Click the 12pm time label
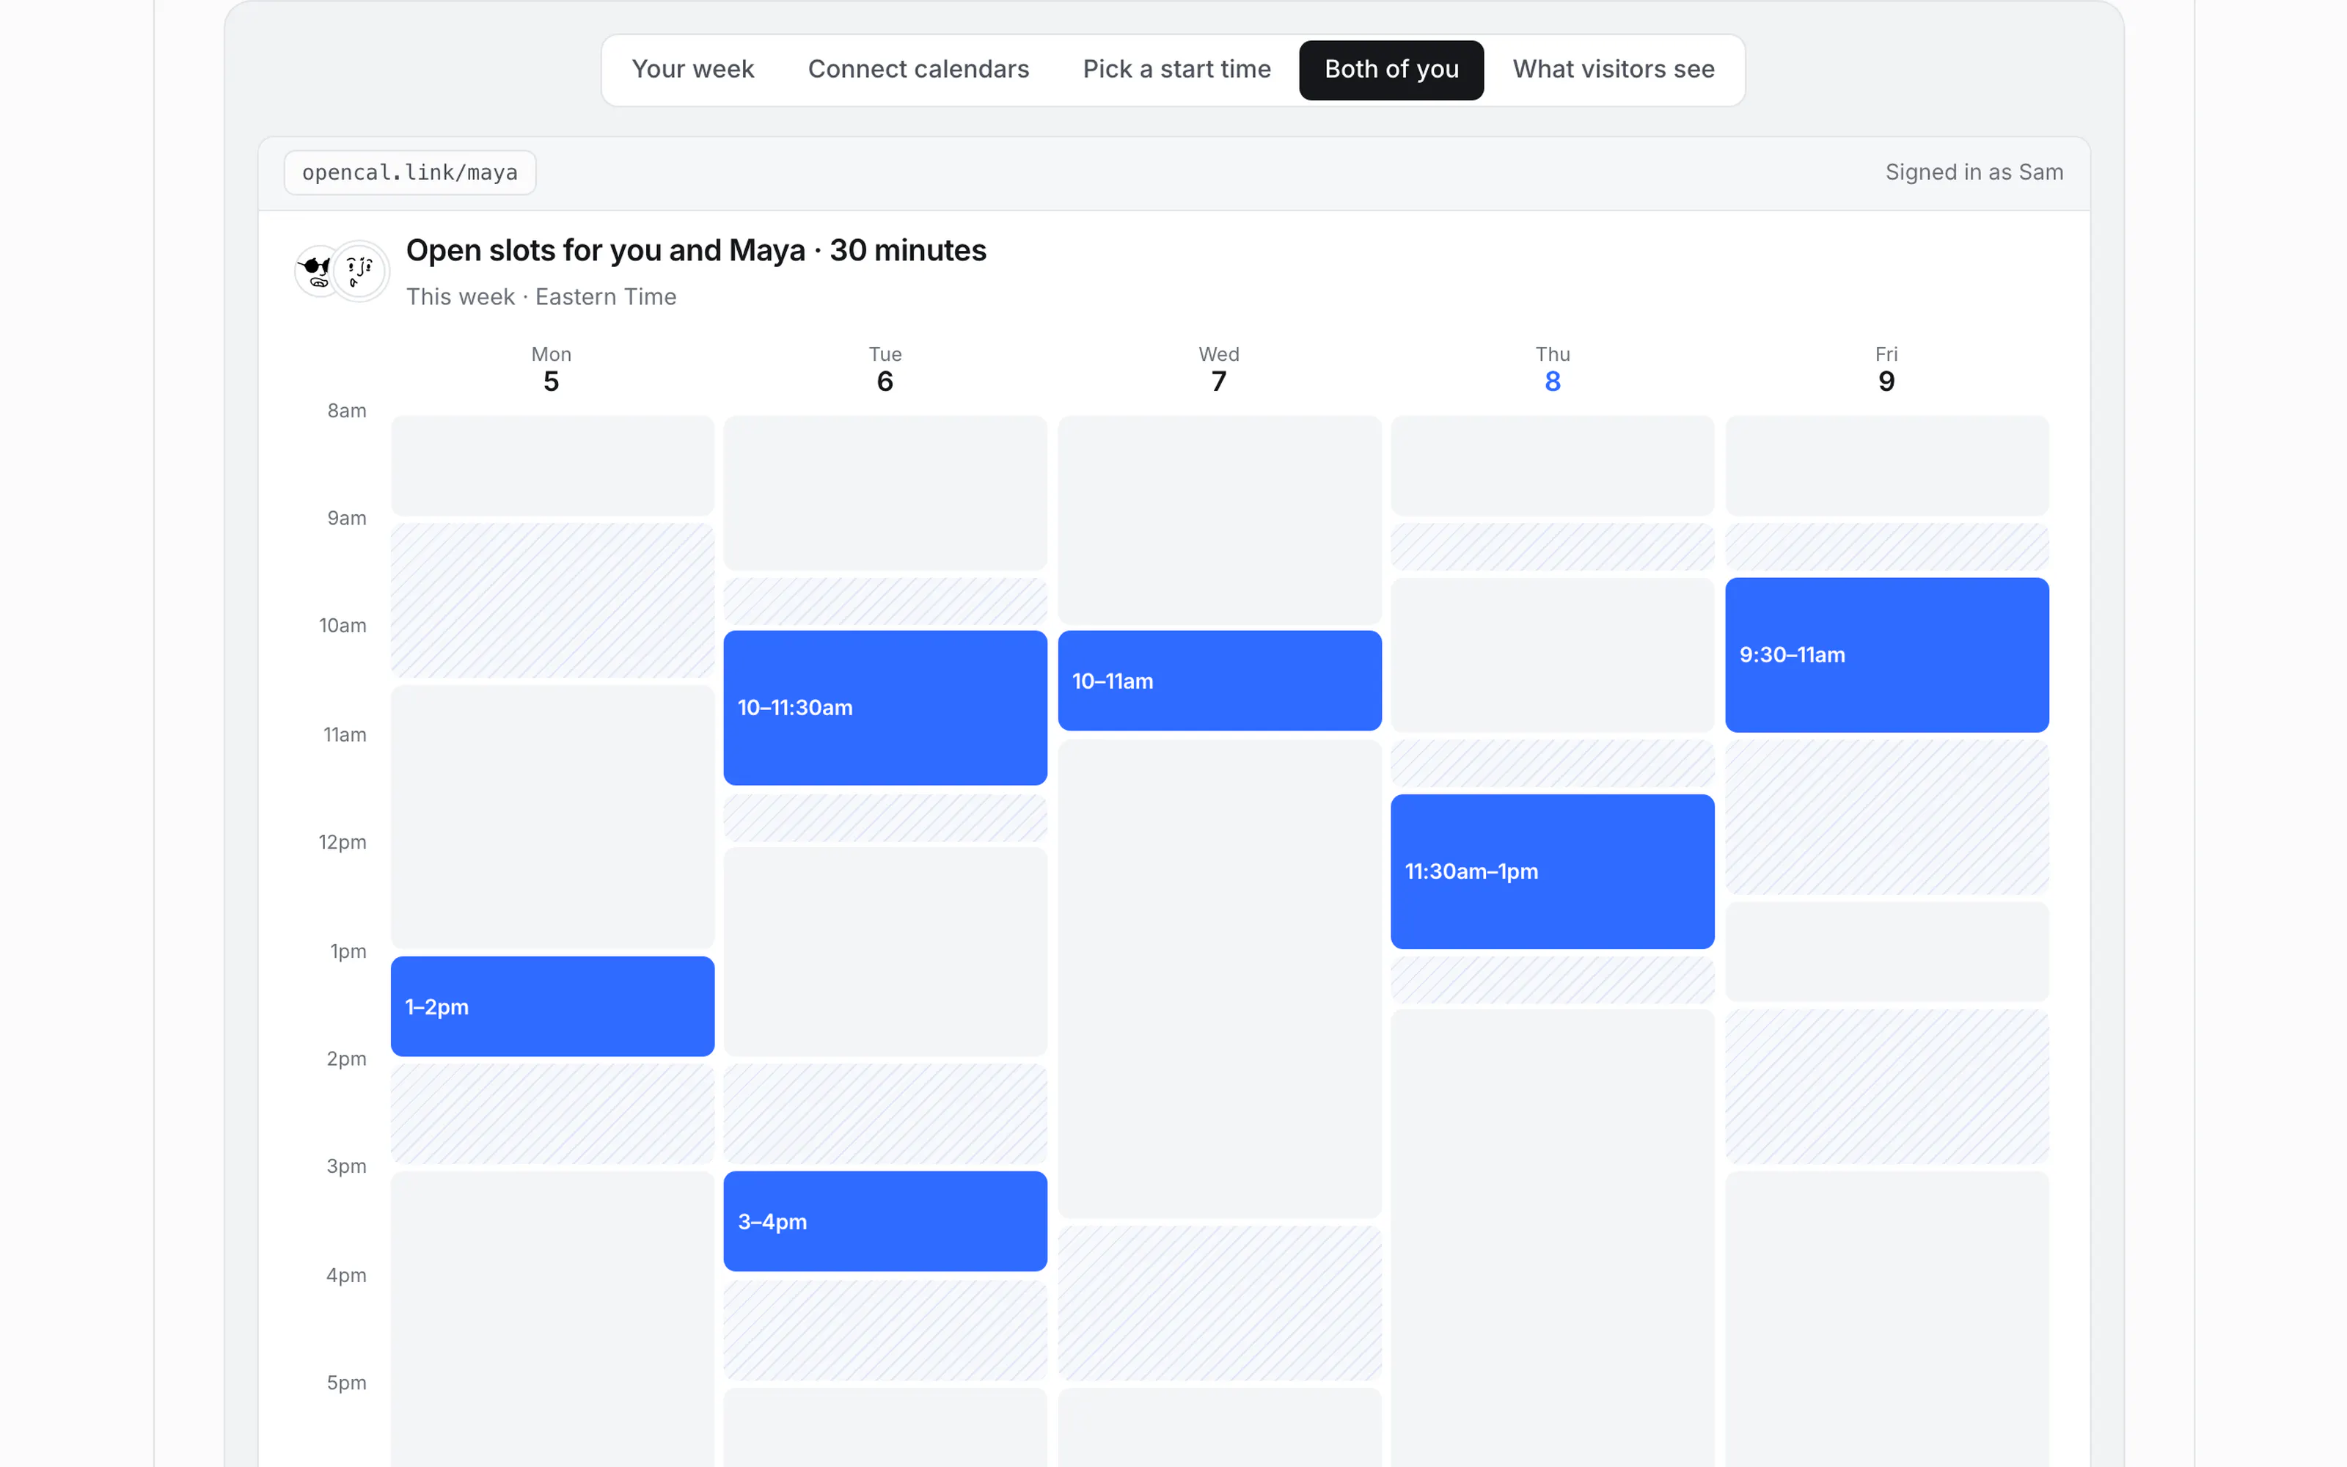This screenshot has height=1467, width=2347. [343, 842]
